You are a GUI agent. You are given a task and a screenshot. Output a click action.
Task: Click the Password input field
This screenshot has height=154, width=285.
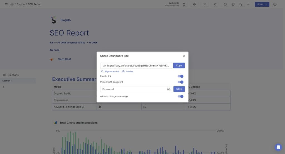tap(134, 89)
